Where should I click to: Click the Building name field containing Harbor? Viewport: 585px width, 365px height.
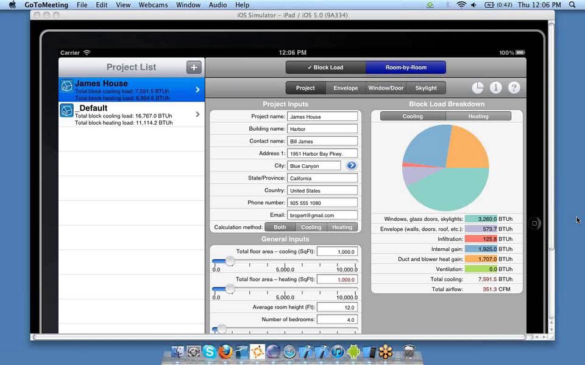pyautogui.click(x=322, y=129)
